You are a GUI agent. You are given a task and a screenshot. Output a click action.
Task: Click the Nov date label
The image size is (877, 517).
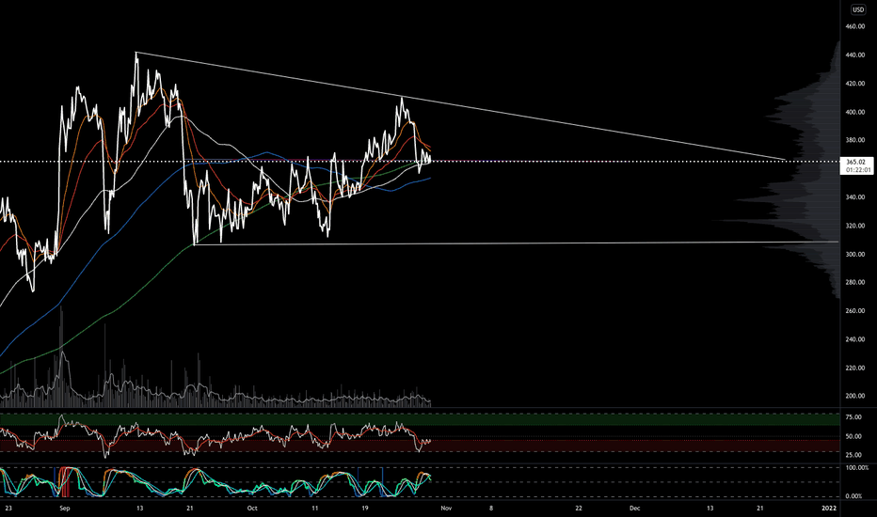[x=446, y=508]
